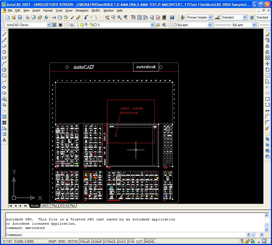Switch to the ISO A2 Plot tab
Image resolution: width=272 pixels, height=245 pixels.
(x=67, y=206)
